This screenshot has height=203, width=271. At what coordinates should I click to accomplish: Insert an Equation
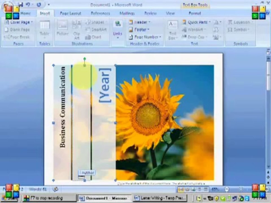tap(240, 22)
